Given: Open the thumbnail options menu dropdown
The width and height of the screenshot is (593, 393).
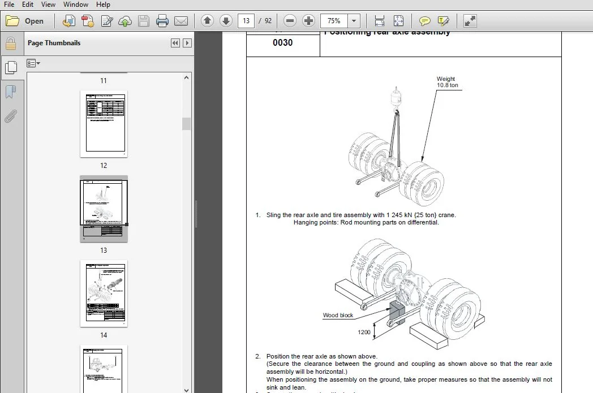Looking at the screenshot, I should pyautogui.click(x=33, y=63).
